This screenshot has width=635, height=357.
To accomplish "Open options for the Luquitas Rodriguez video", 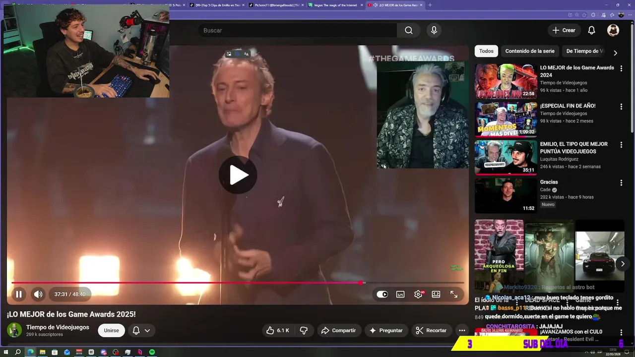I will tap(621, 145).
